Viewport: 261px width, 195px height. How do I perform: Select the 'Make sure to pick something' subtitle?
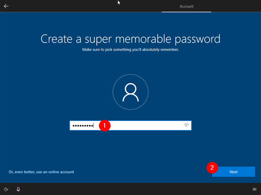(130, 50)
